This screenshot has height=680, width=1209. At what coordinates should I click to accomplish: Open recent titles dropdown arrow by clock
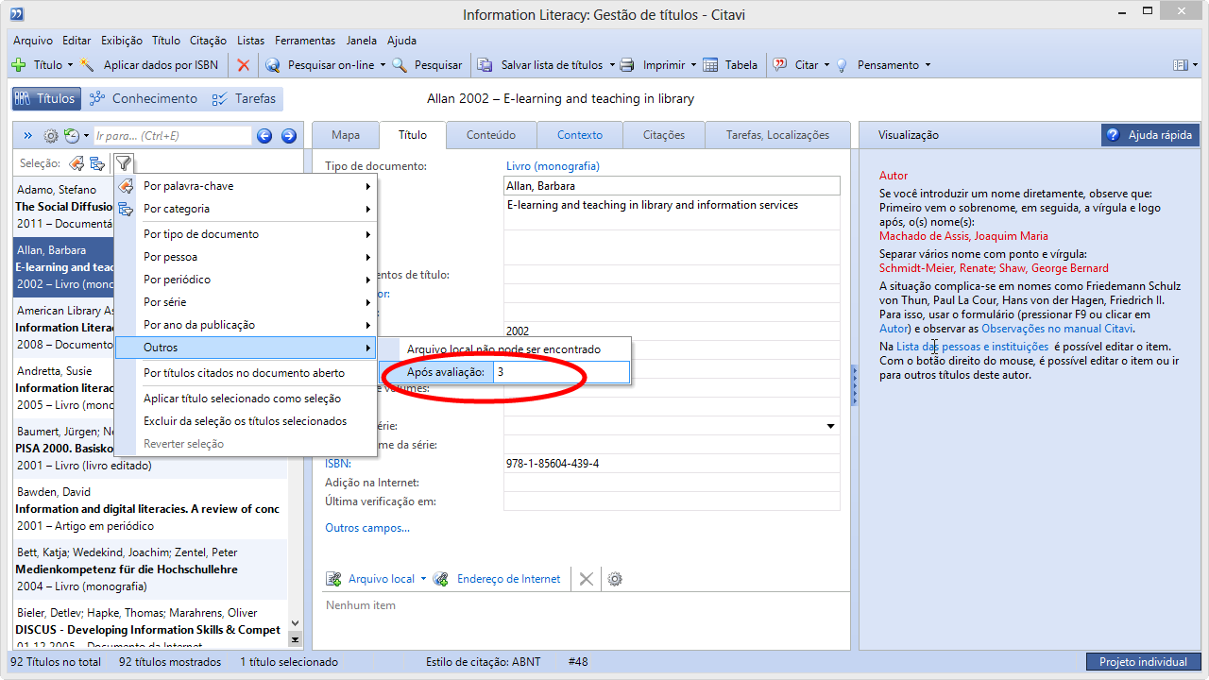(x=87, y=136)
